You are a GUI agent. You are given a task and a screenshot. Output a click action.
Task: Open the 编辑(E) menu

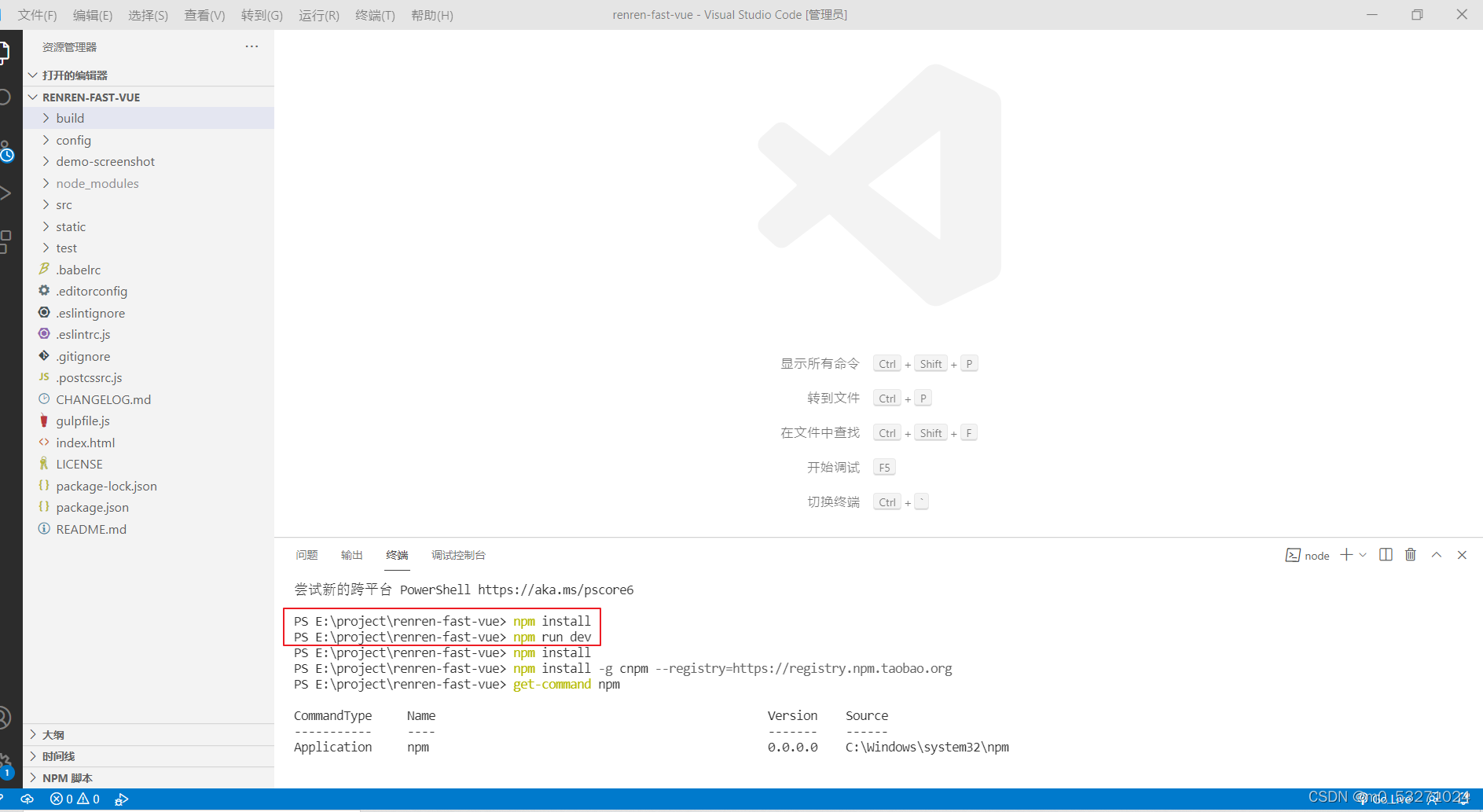[x=93, y=15]
